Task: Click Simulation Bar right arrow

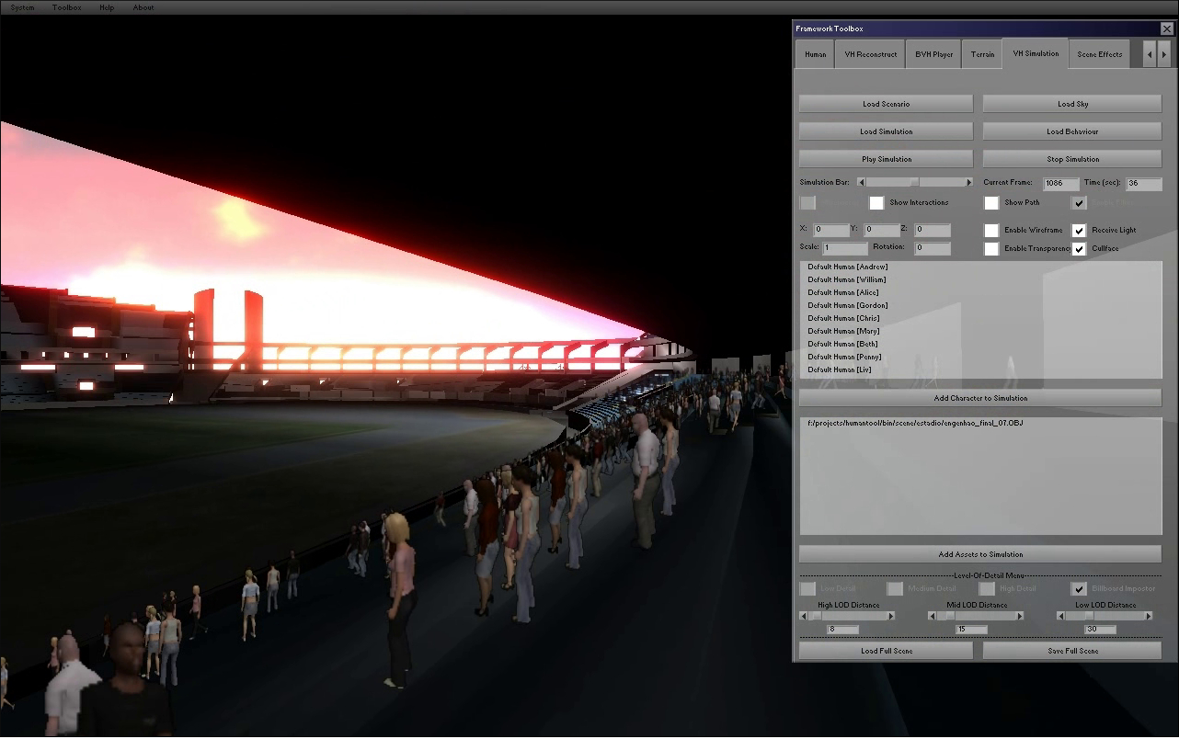Action: pyautogui.click(x=968, y=183)
